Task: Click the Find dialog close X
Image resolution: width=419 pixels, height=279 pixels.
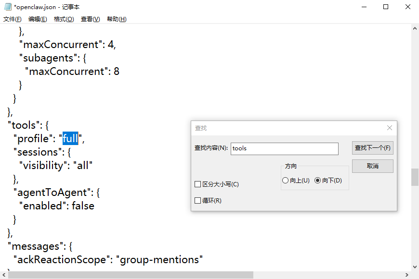Action: point(390,128)
